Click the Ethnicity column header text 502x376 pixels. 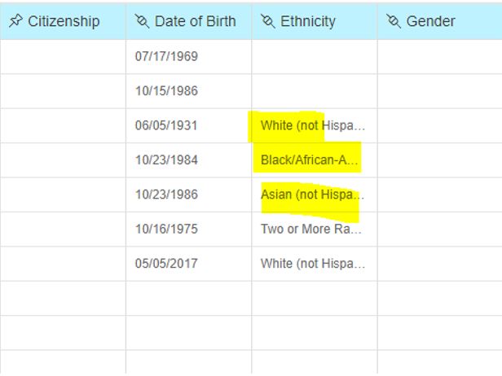308,21
